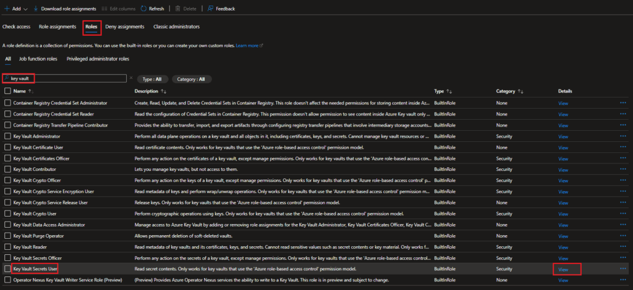View details of Key Vault Secrets Officer
This screenshot has width=633, height=290.
pos(563,258)
